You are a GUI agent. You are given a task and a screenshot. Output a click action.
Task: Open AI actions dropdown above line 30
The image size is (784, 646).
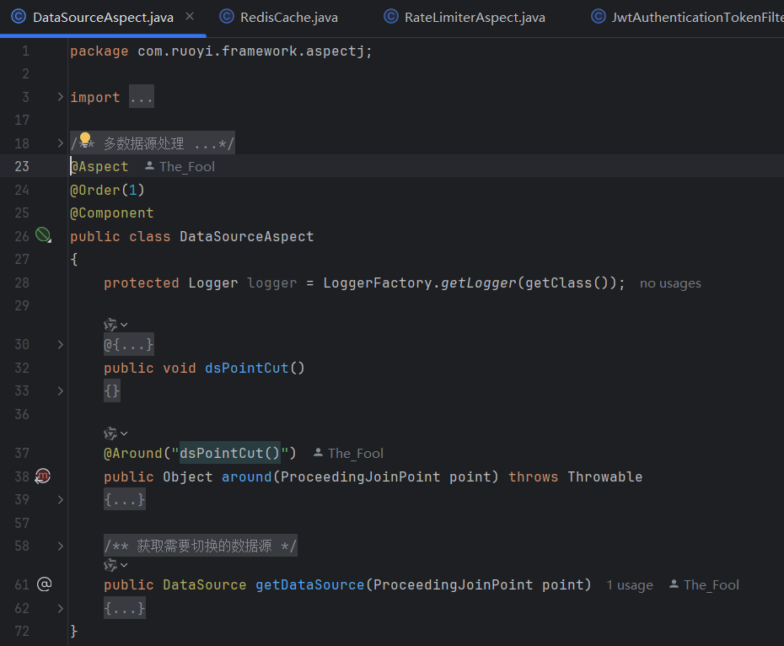pos(115,325)
